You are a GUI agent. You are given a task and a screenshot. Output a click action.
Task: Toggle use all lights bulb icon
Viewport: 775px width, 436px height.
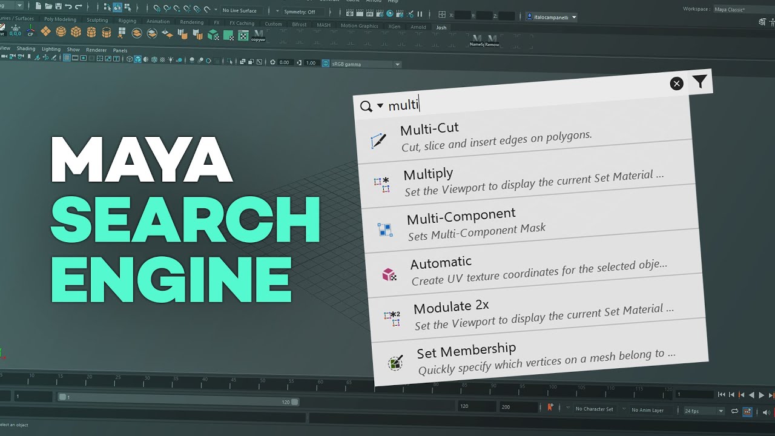[170, 60]
